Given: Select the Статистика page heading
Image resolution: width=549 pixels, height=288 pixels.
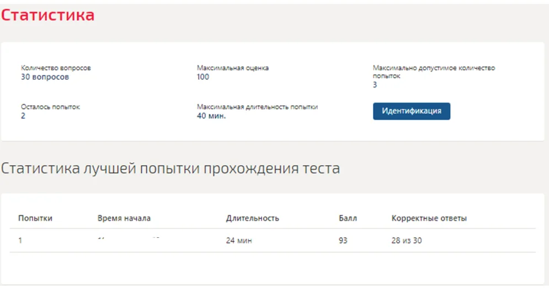Looking at the screenshot, I should pyautogui.click(x=47, y=15).
